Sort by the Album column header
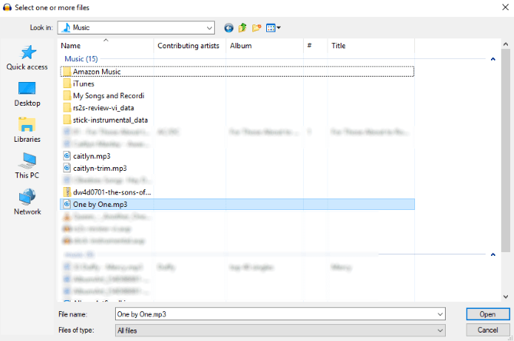 pos(265,46)
